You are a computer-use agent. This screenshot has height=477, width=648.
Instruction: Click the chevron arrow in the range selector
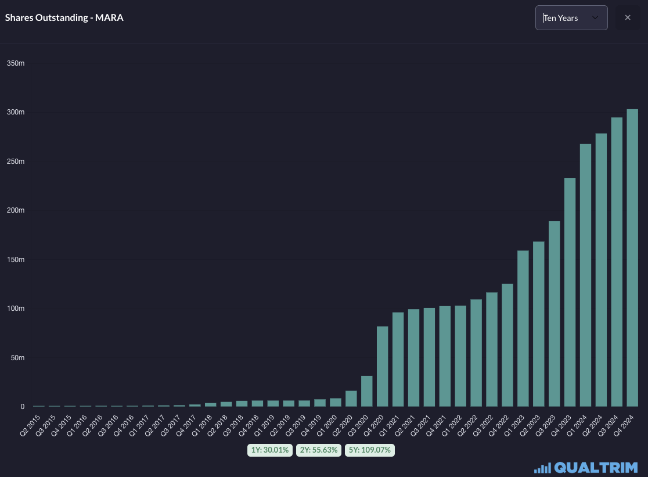click(x=595, y=18)
